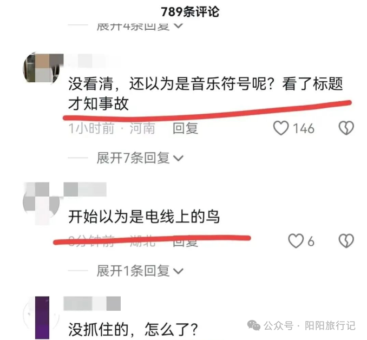Reply to the music symbol comment via 回复
The image size is (367, 340).
[185, 128]
